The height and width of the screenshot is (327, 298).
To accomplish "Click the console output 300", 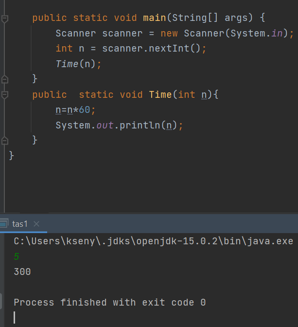I will [22, 272].
